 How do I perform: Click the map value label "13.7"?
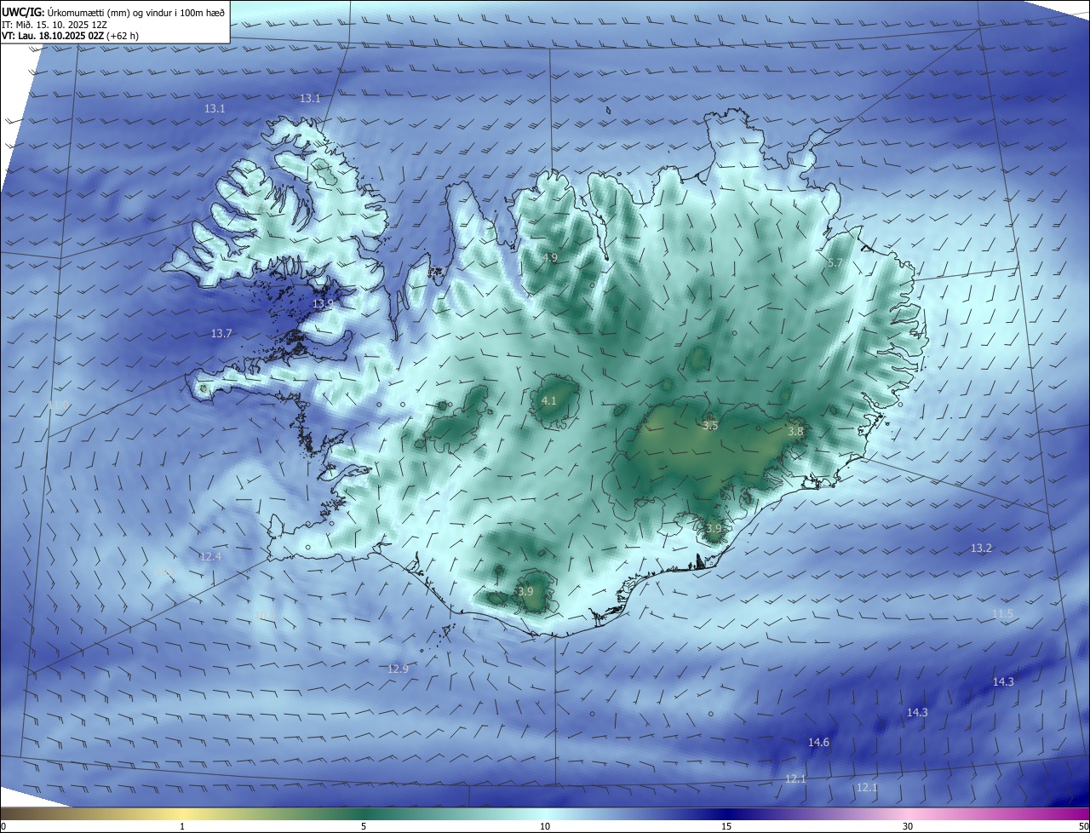click(x=221, y=334)
